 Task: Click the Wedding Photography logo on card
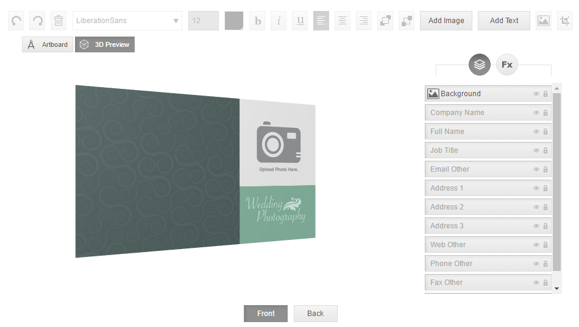(276, 210)
